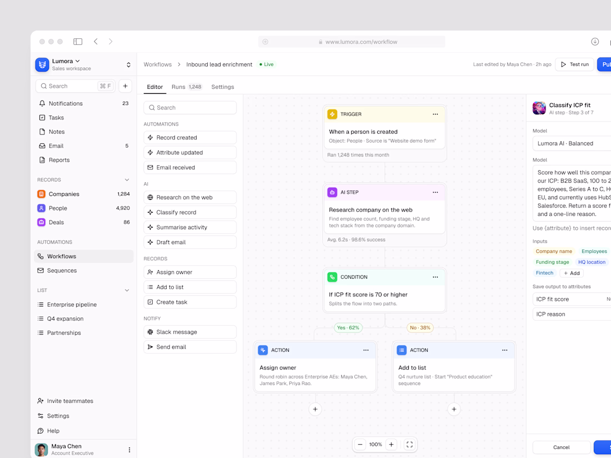Screen dimensions: 611x458
Task: Click the Condition node's more options icon
Action: click(435, 277)
